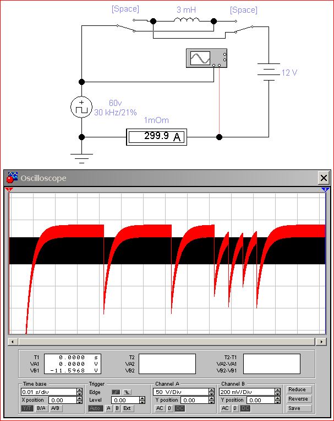Screen dimensions: 334x421
Task: Set Channel A coupling to AC
Action: 159,408
